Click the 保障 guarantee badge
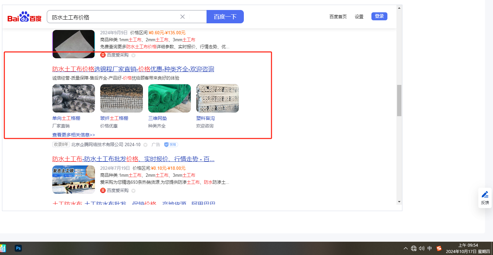The height and width of the screenshot is (255, 493). pyautogui.click(x=171, y=145)
